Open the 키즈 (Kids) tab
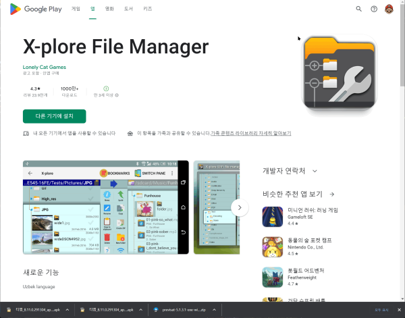The width and height of the screenshot is (405, 318). [147, 9]
